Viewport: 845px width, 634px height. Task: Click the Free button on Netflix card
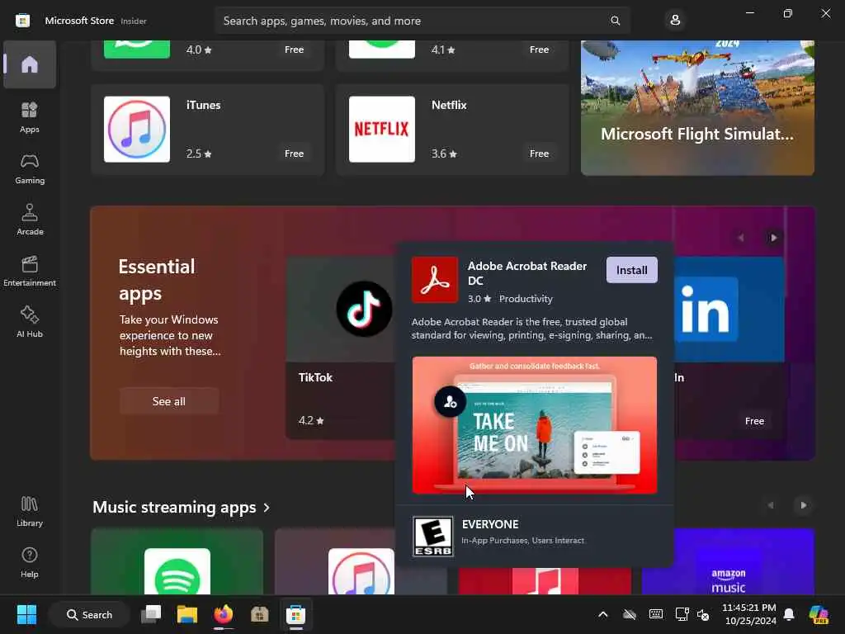[x=539, y=154]
